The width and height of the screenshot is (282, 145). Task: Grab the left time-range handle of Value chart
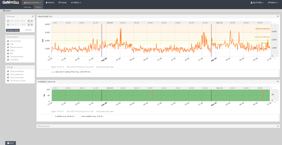pos(52,23)
